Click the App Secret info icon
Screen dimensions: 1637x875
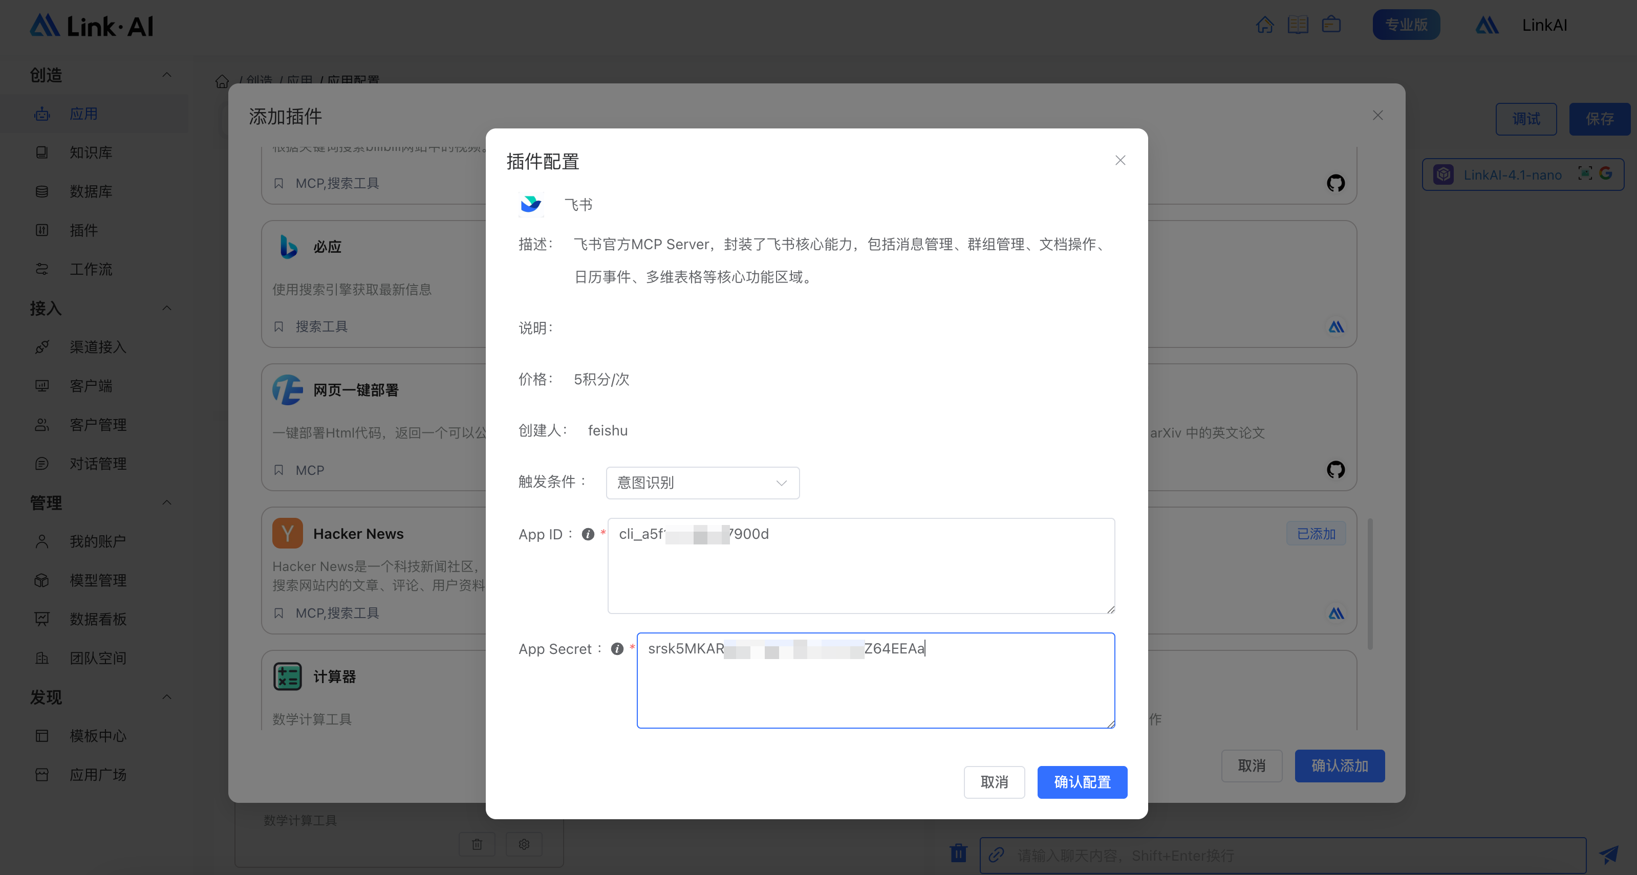[617, 649]
